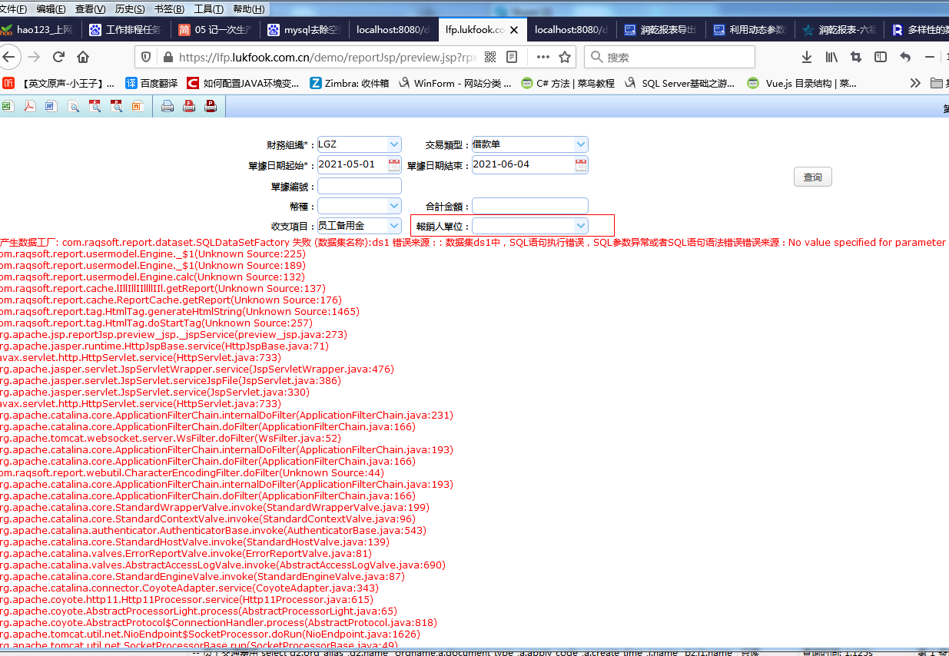This screenshot has height=656, width=949.
Task: Export report to PDF icon
Action: pos(28,107)
